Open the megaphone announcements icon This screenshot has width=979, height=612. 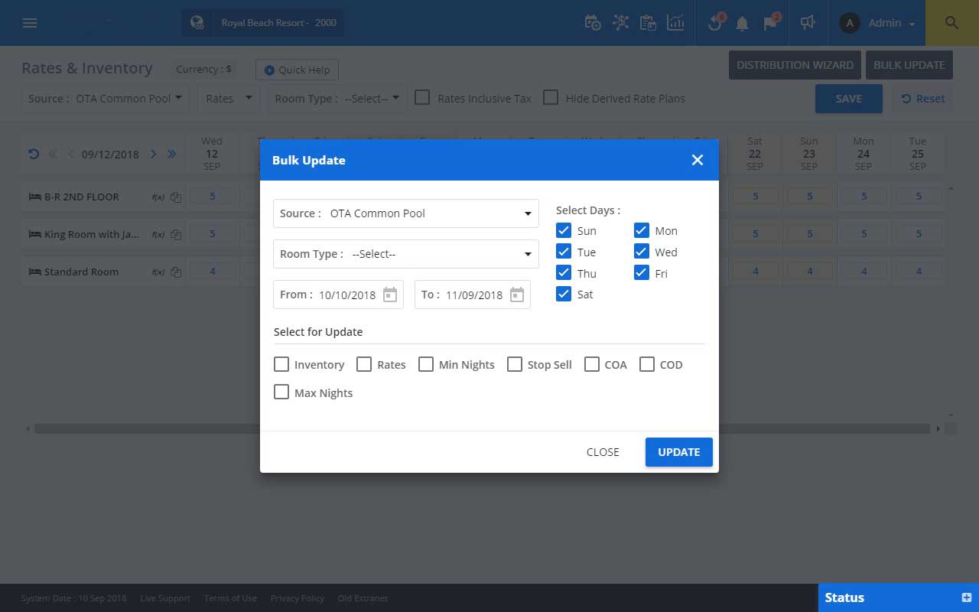808,23
